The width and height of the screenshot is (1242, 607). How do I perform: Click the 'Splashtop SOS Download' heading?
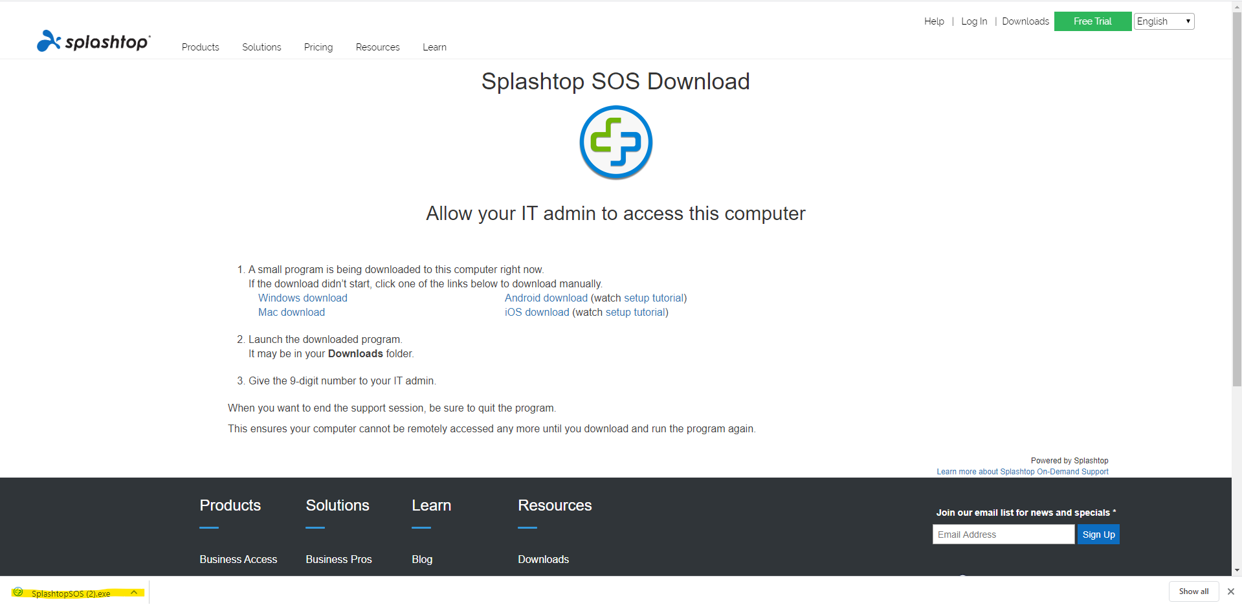[x=615, y=82]
